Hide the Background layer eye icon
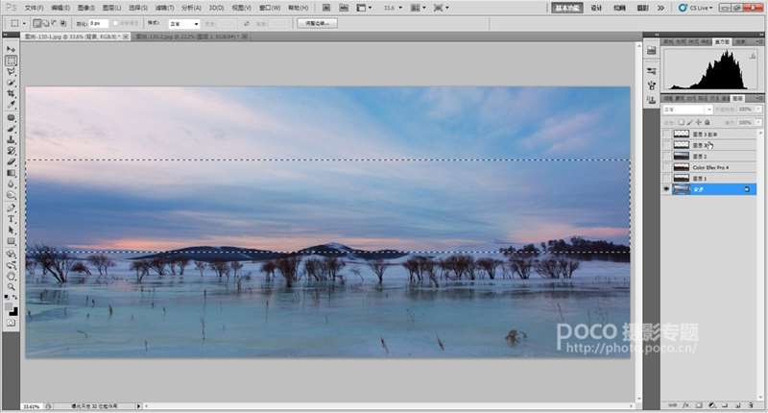Screen dimensions: 768x413 coord(666,190)
